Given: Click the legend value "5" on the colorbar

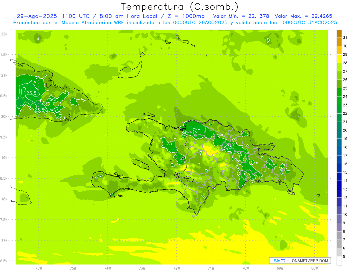Looking at the screenshot, I should [x=344, y=257].
